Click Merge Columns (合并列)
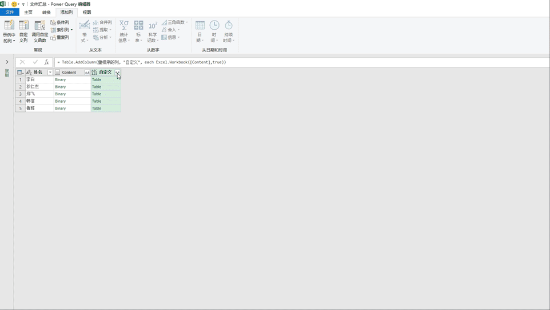This screenshot has height=310, width=550. point(102,22)
